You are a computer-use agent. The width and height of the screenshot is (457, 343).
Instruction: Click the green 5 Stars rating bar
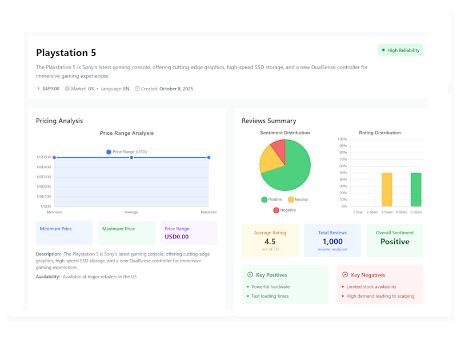click(x=416, y=189)
